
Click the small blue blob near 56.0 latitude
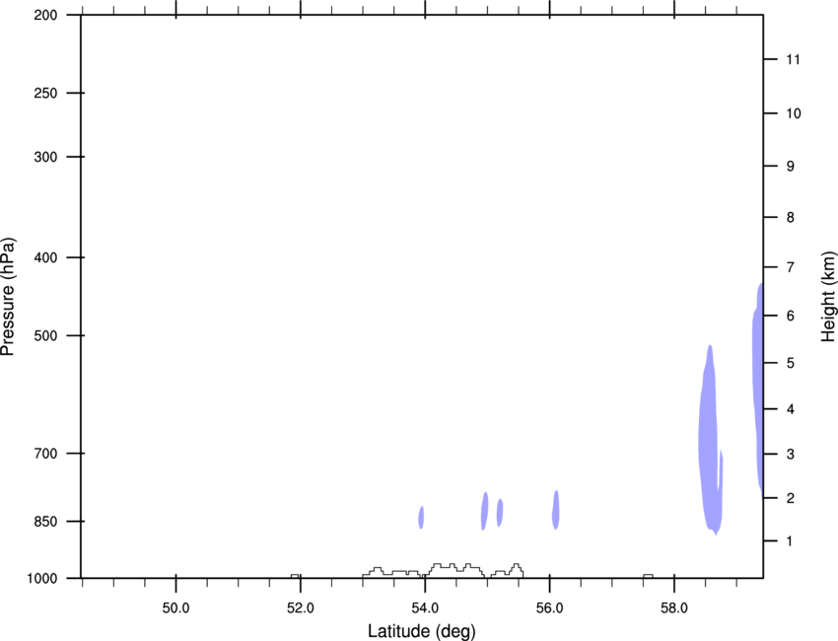click(x=556, y=510)
